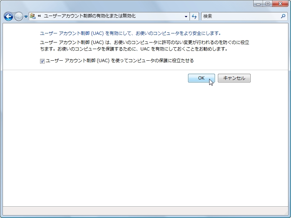
Task: Click the double chevron in address bar
Action: [39, 16]
